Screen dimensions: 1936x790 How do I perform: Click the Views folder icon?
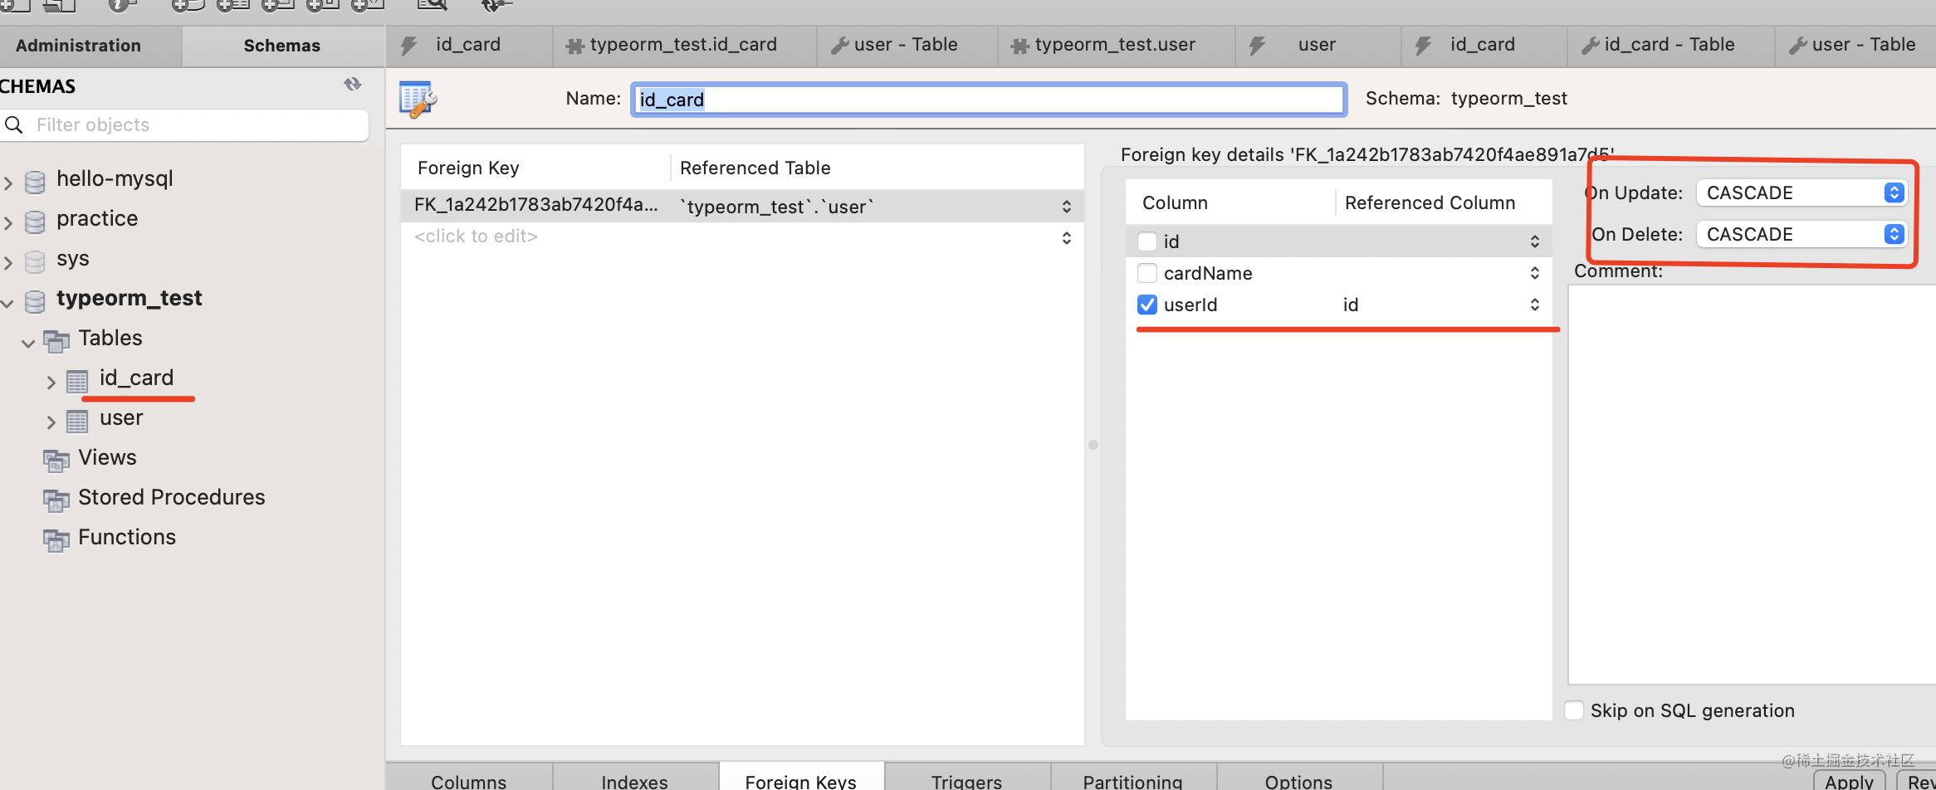(56, 460)
